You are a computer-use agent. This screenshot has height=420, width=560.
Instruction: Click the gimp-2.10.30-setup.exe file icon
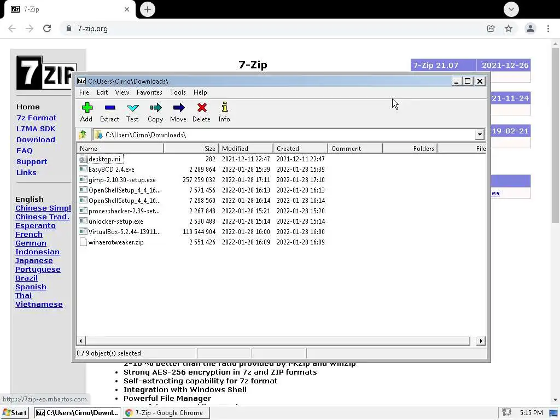click(x=83, y=179)
